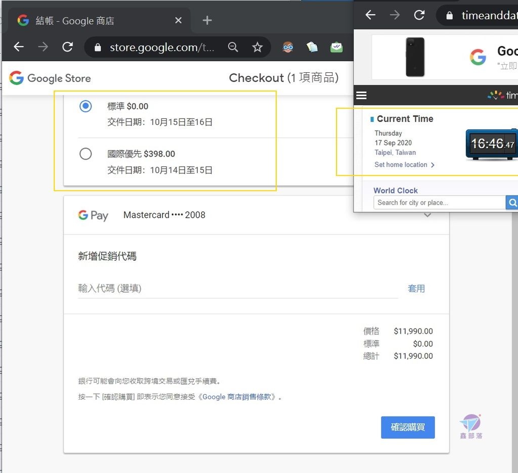This screenshot has width=518, height=473.
Task: Select the Current Time heading
Action: [x=405, y=119]
